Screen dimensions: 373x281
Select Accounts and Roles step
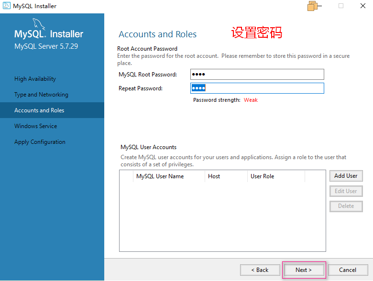coord(52,110)
